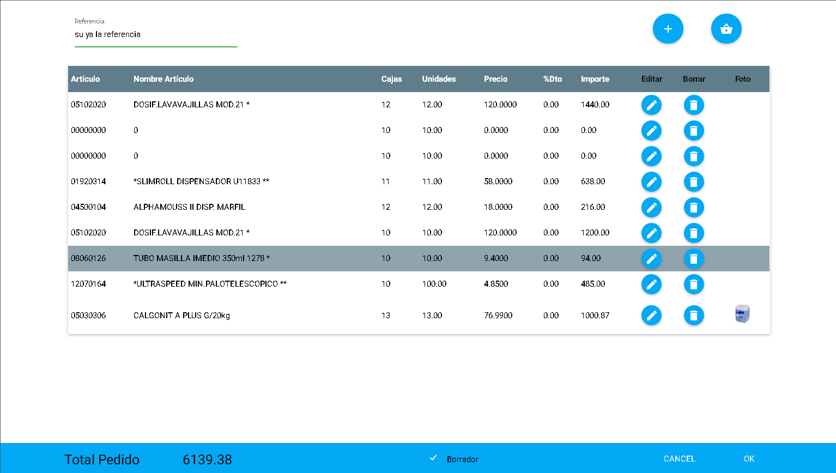Click the name *SLIMROLL DISPENSADOR U11833 **
The image size is (836, 473).
tap(201, 181)
